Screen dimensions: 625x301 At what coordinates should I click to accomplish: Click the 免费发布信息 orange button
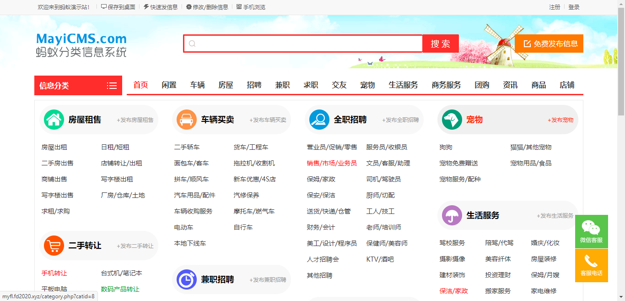(549, 44)
